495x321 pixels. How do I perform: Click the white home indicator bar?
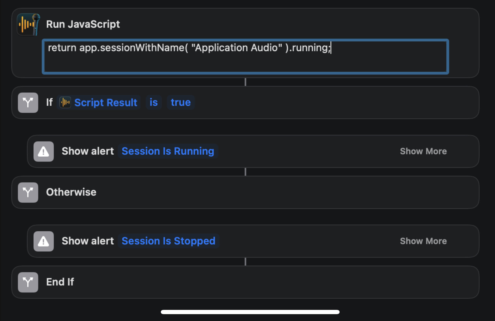250,312
